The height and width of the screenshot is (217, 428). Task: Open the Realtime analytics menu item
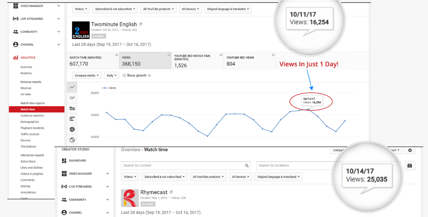click(x=26, y=73)
